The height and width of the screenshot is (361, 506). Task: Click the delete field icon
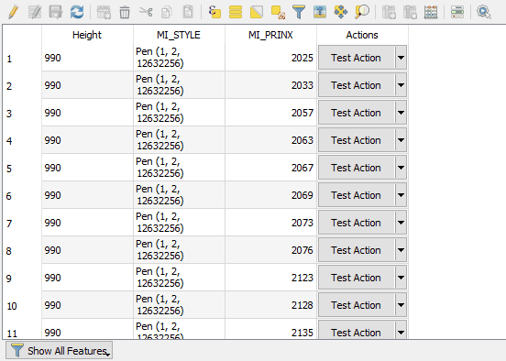(x=410, y=12)
